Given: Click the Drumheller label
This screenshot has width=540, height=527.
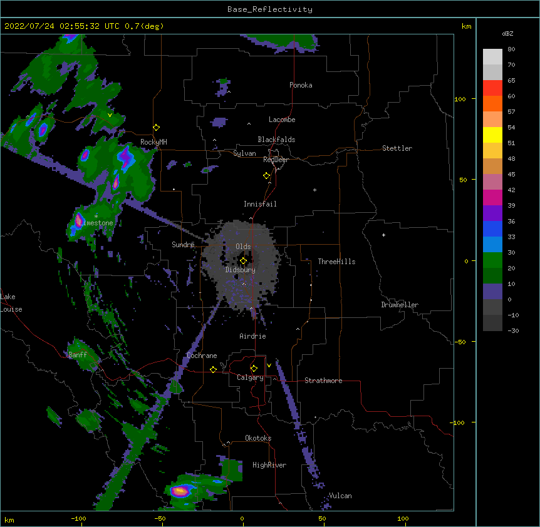Looking at the screenshot, I should [400, 305].
